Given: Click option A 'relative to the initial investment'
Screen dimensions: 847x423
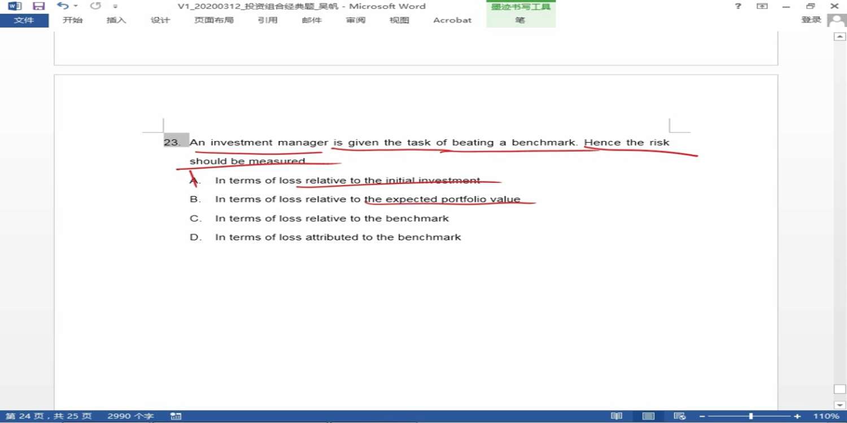Looking at the screenshot, I should (393, 180).
